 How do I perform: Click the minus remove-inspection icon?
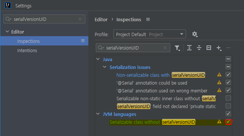click(228, 48)
